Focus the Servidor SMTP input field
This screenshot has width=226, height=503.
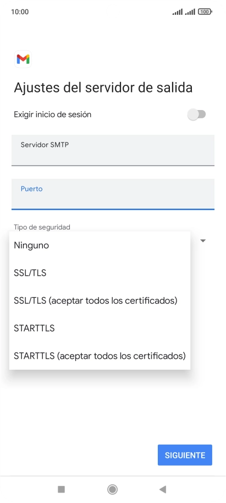pyautogui.click(x=113, y=150)
